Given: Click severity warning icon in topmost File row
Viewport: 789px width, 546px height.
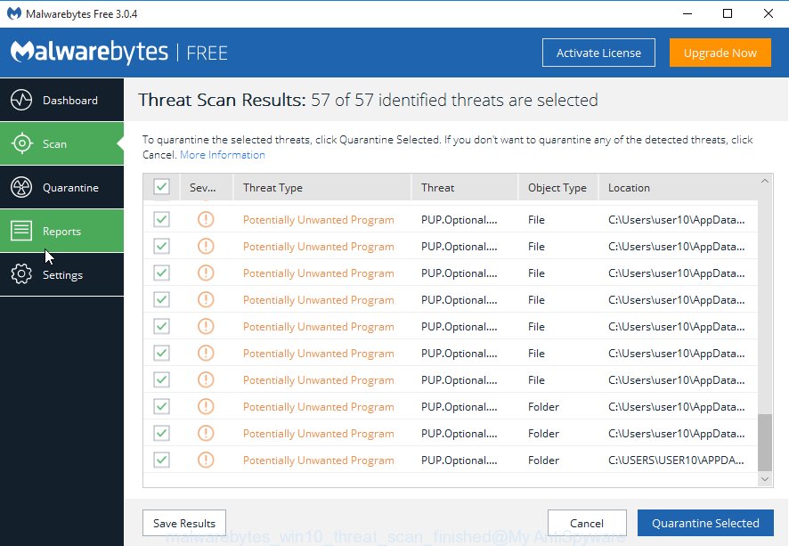Looking at the screenshot, I should [206, 219].
